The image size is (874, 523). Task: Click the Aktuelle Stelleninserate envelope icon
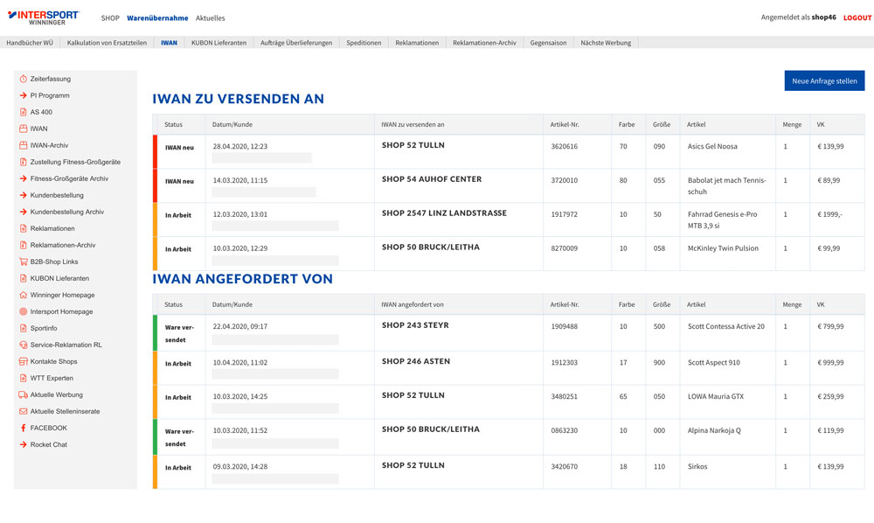coord(24,411)
